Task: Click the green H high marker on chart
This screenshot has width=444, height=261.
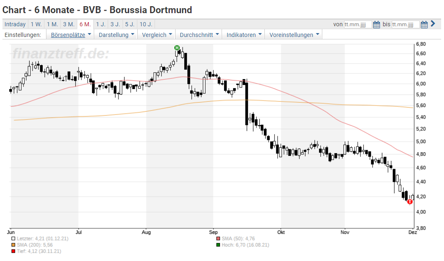Action: [x=177, y=48]
